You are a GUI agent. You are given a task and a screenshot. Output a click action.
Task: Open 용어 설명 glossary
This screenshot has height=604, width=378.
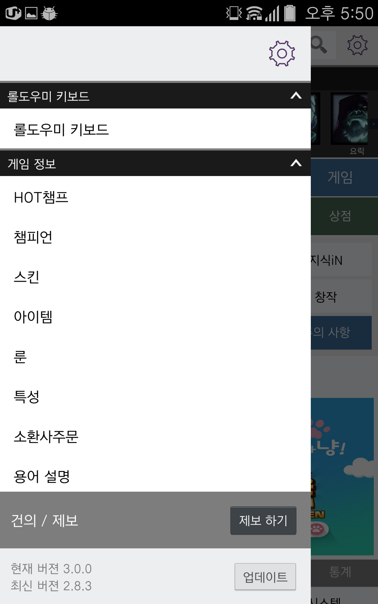click(155, 476)
